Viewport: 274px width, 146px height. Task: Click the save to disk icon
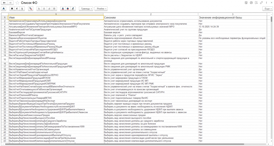(x=246, y=3)
